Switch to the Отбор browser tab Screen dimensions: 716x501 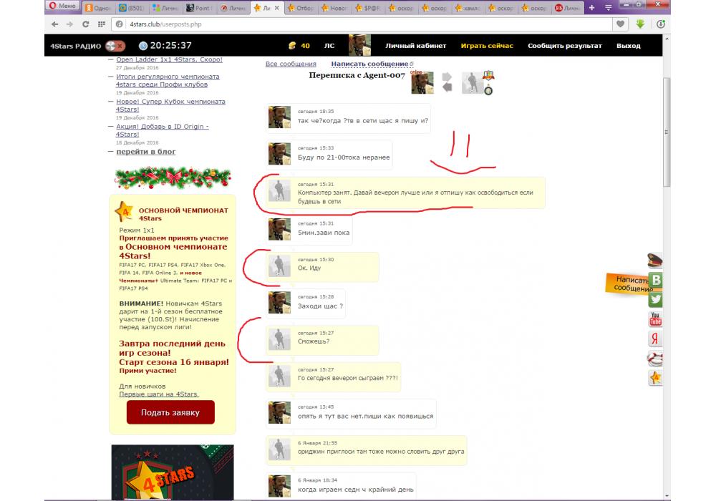tap(301, 8)
